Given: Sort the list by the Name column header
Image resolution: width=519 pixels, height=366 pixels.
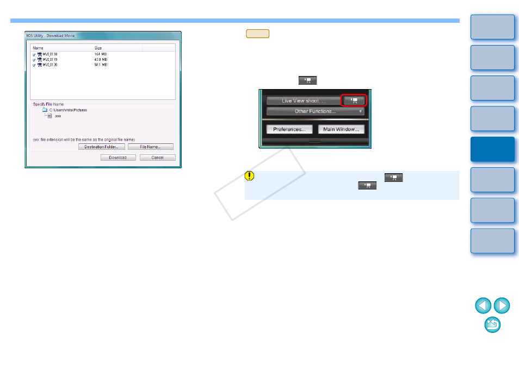Looking at the screenshot, I should coord(61,48).
